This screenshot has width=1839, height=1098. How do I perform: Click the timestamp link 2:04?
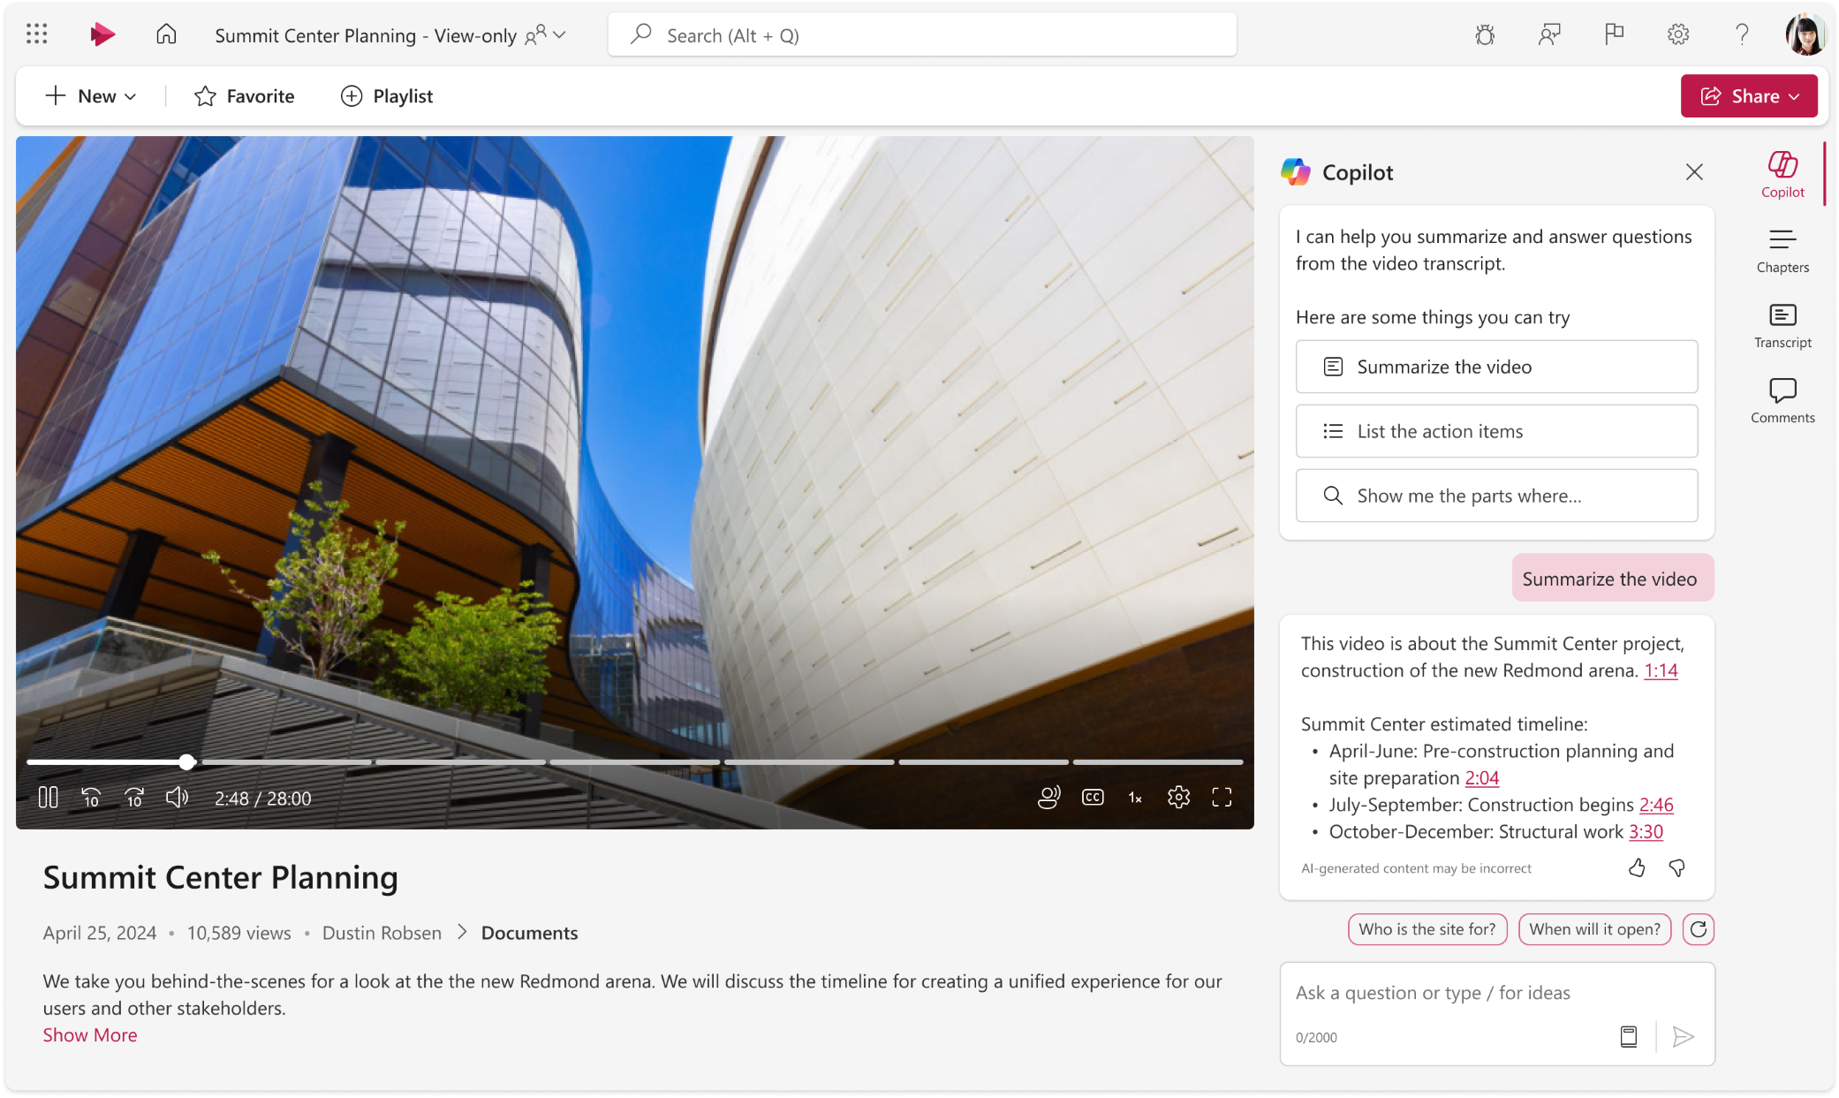pos(1481,777)
